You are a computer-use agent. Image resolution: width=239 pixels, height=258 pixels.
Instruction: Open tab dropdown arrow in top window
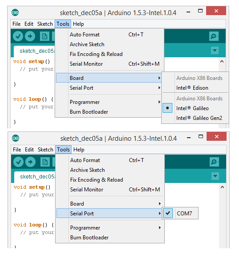pyautogui.click(x=215, y=50)
